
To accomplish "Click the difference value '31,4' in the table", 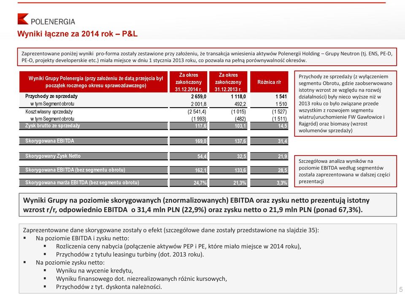I will [x=283, y=141].
